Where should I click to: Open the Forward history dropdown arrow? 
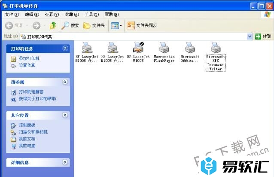coord(44,25)
